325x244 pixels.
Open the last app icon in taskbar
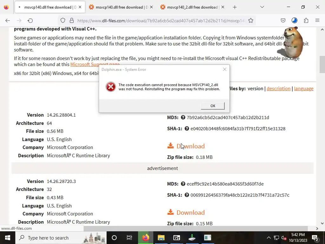tap(208, 238)
